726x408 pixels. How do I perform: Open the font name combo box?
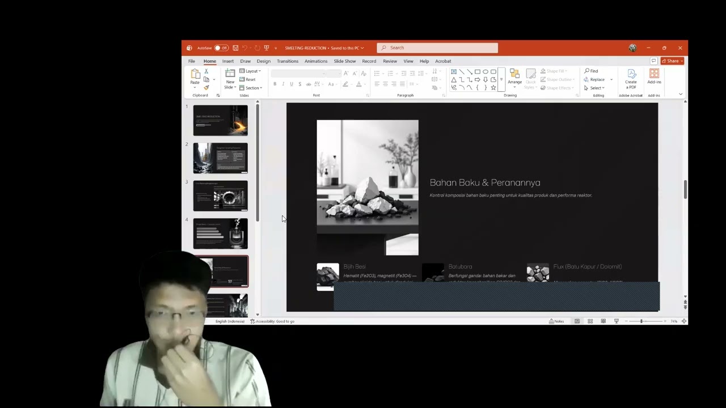pyautogui.click(x=299, y=74)
